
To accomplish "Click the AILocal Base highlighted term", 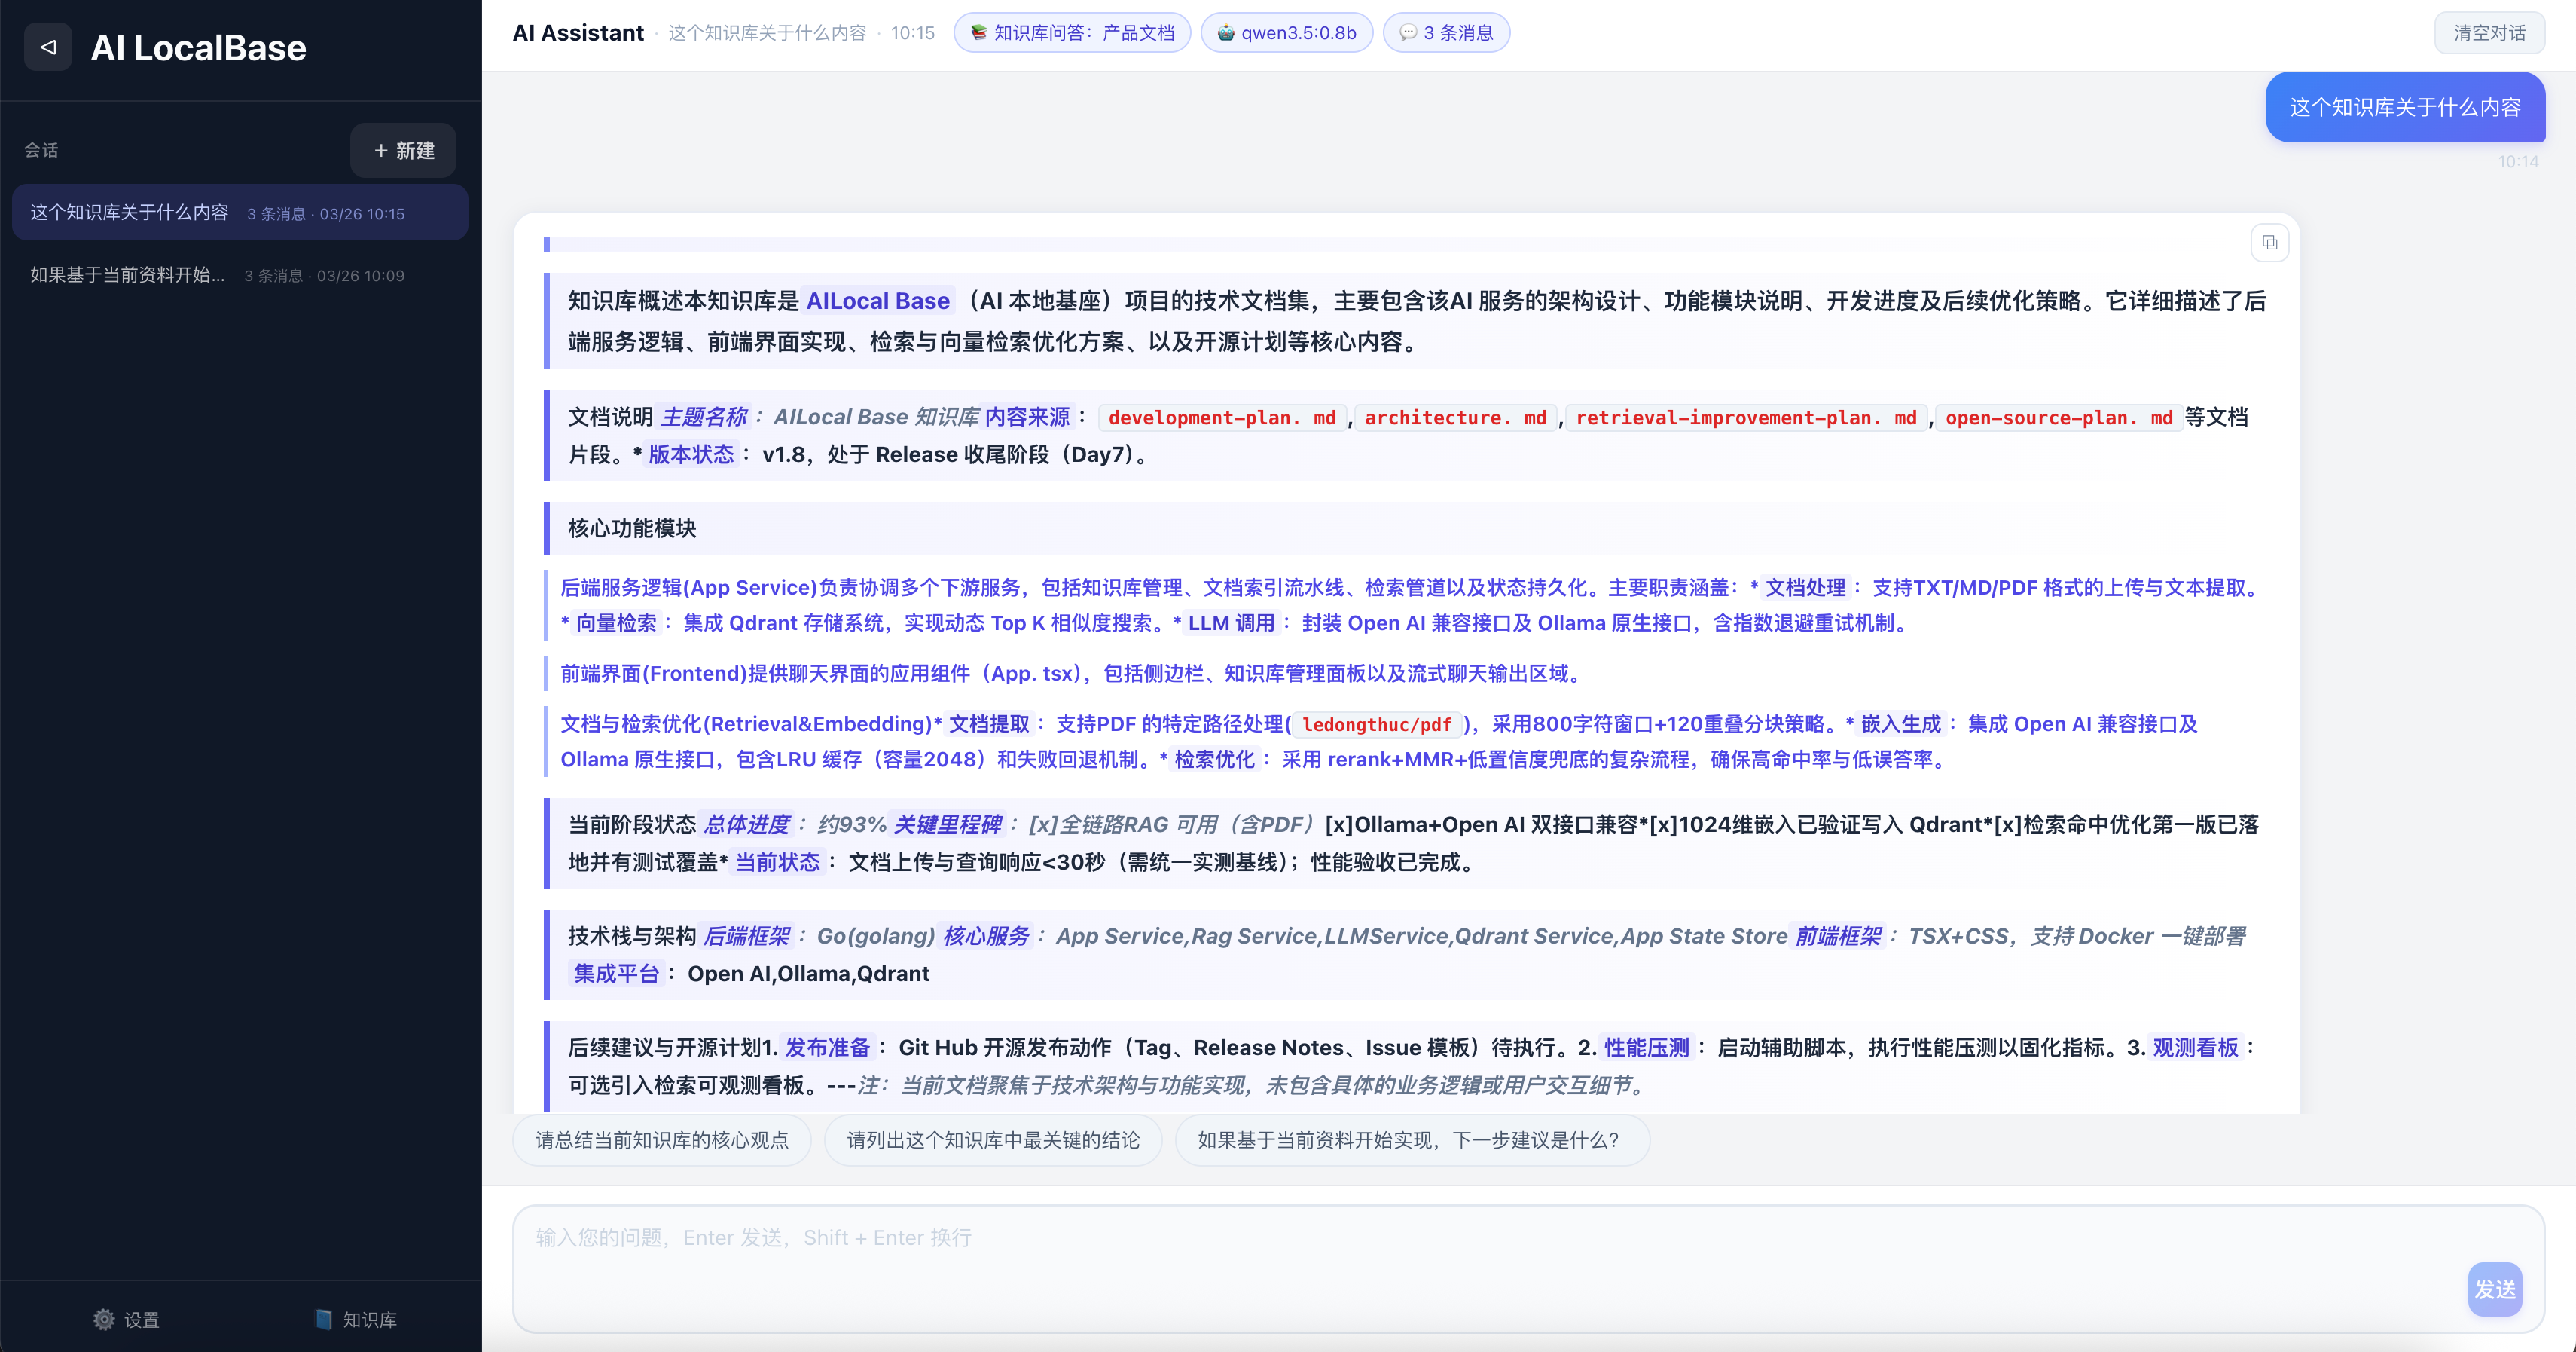I will pyautogui.click(x=877, y=301).
